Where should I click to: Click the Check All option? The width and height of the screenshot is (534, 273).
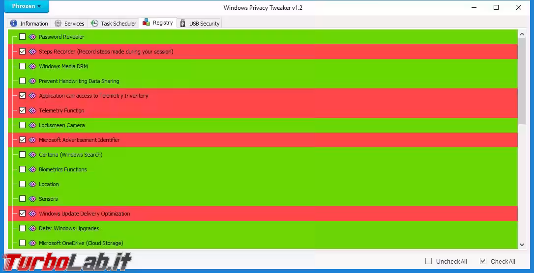483,261
